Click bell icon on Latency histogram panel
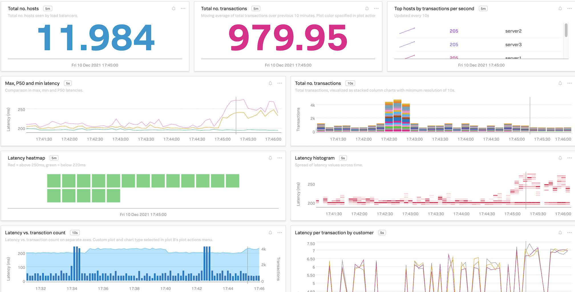Viewport: 575px width, 292px height. (560, 158)
